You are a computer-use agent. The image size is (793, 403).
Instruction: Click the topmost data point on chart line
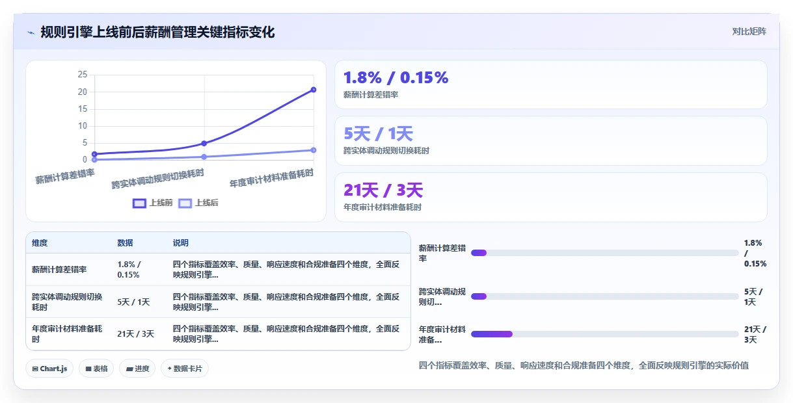pyautogui.click(x=313, y=90)
